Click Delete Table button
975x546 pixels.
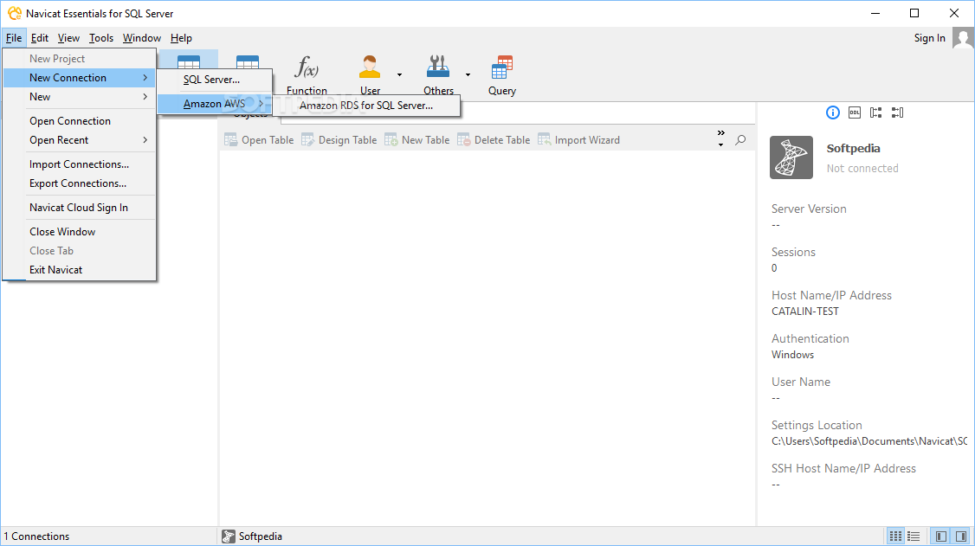pos(494,140)
